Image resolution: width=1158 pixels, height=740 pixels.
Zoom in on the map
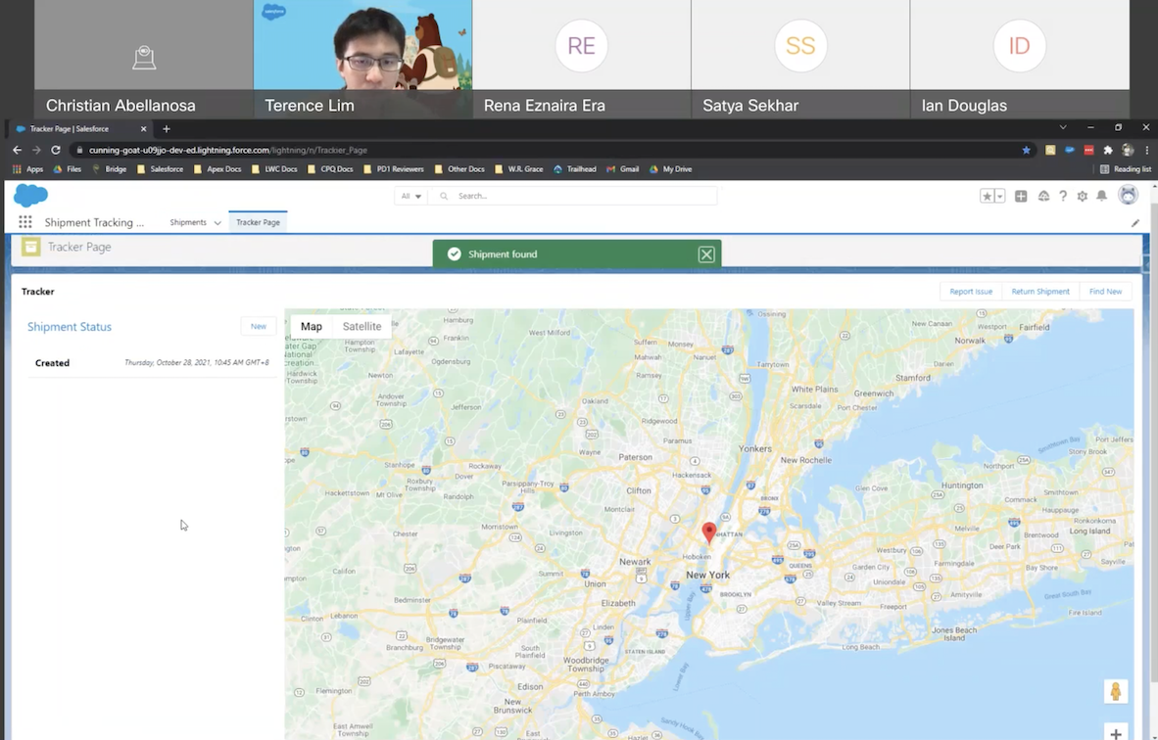(1115, 732)
